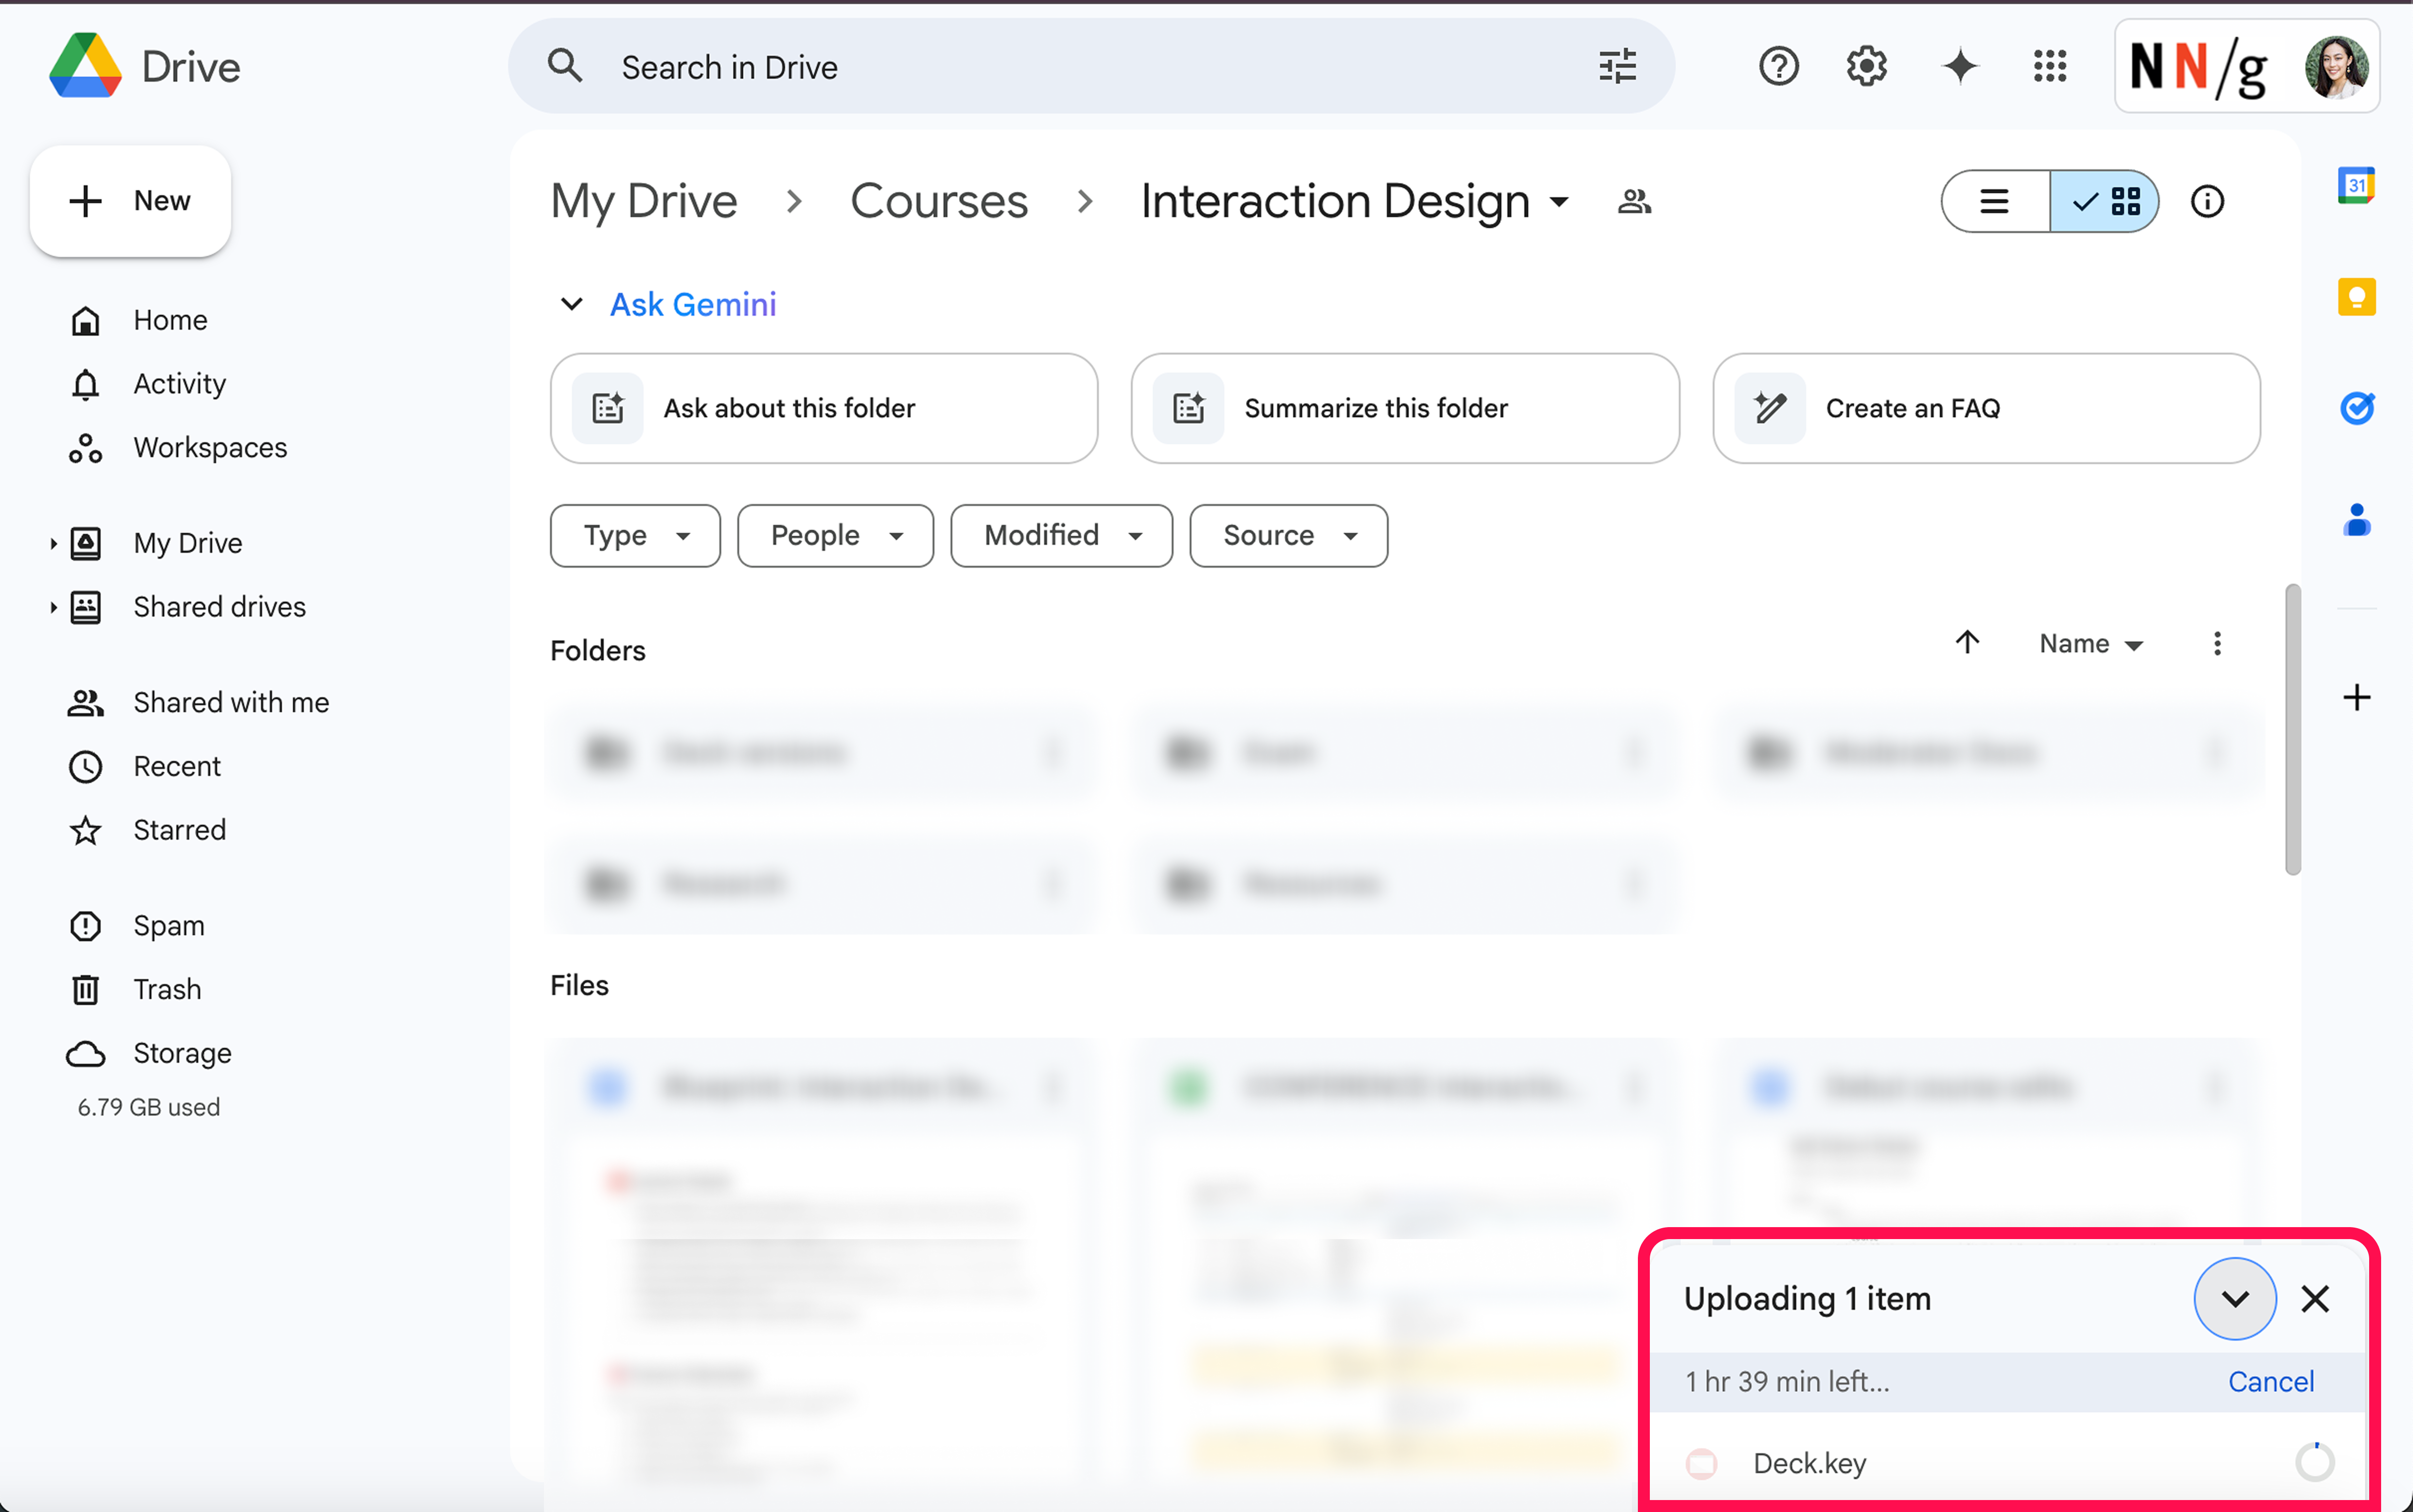Open the Google apps grid launcher
Viewport: 2413px width, 1512px height.
pos(2049,67)
